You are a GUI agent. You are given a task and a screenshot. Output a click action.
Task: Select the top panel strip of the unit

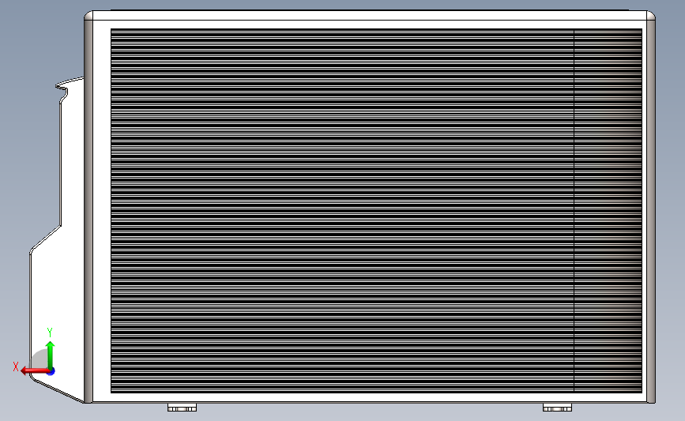pyautogui.click(x=370, y=15)
